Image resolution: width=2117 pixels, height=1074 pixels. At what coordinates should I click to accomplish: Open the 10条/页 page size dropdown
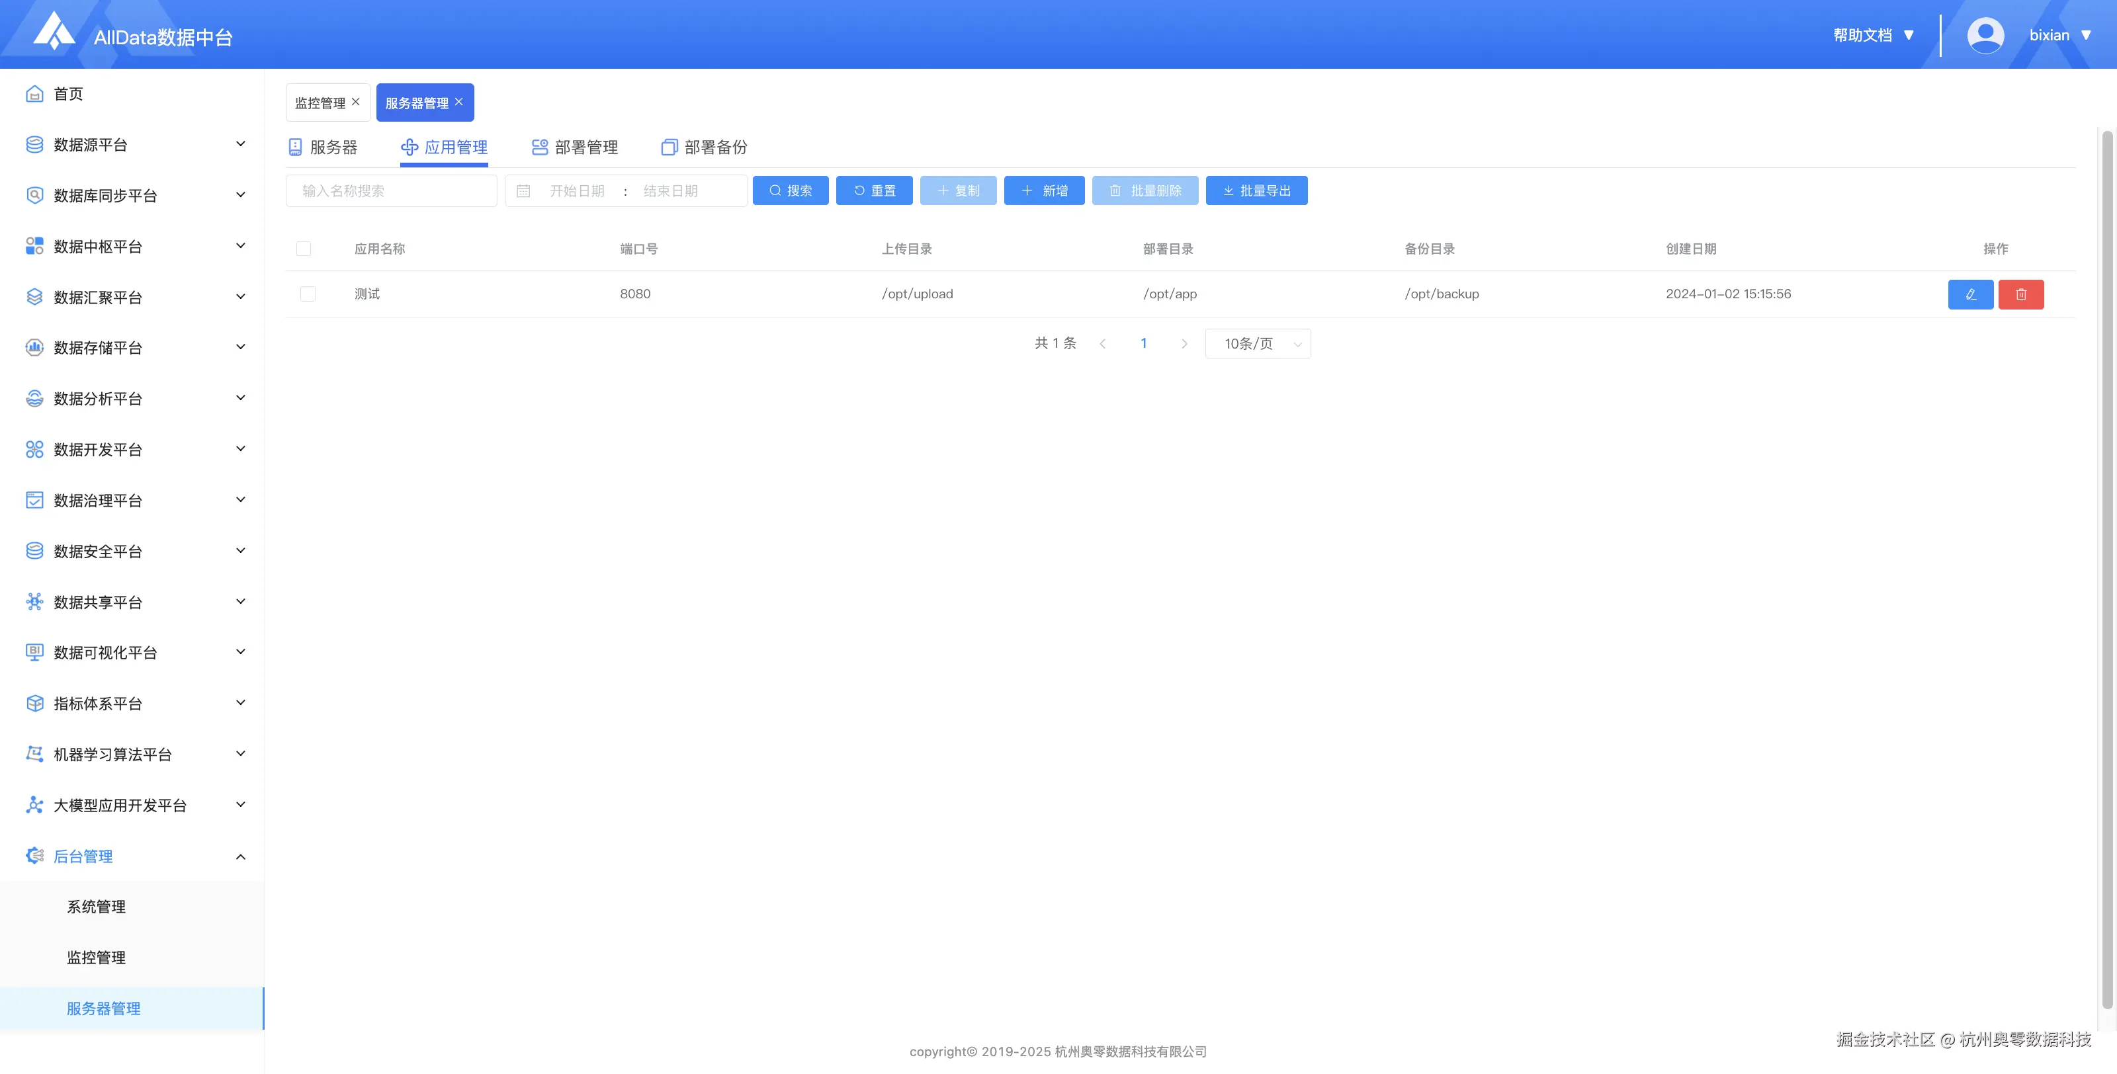1258,343
